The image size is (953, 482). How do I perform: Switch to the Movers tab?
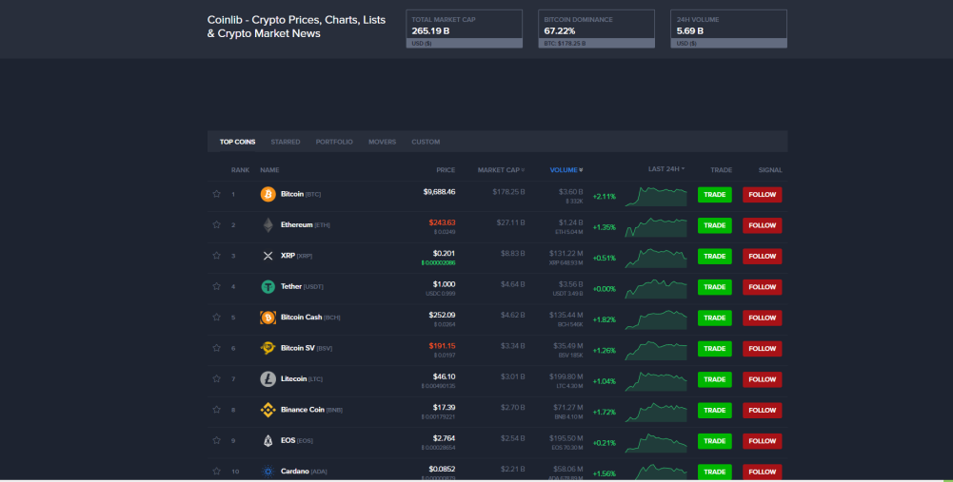click(x=382, y=142)
